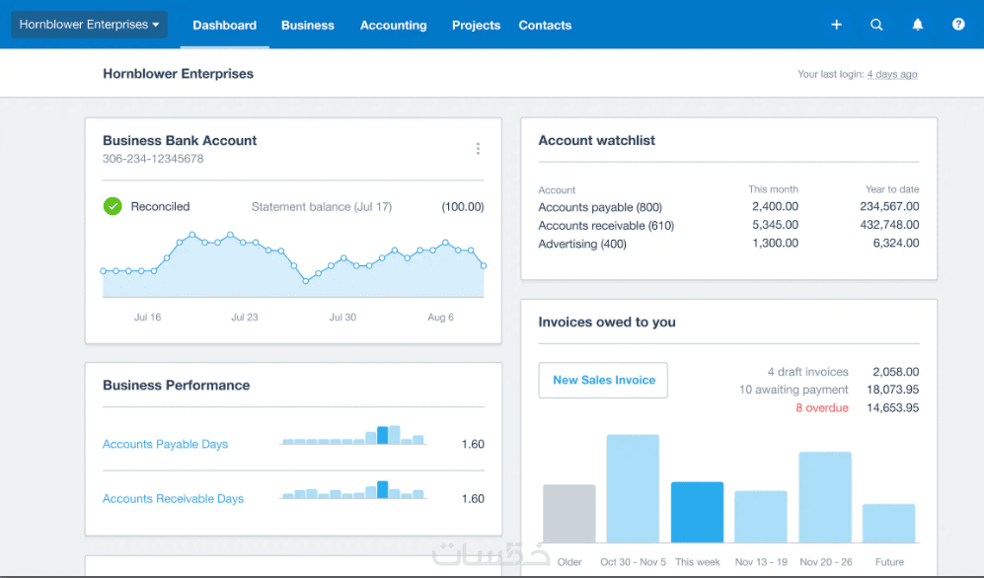Expand the Hornblower Enterprises organization dropdown
This screenshot has width=984, height=578.
tap(89, 25)
